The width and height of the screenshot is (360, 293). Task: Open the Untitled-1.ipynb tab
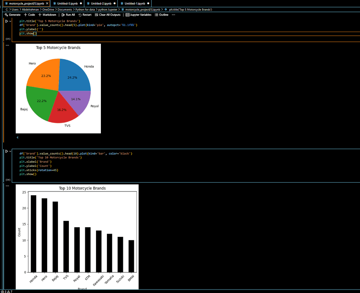pos(135,4)
